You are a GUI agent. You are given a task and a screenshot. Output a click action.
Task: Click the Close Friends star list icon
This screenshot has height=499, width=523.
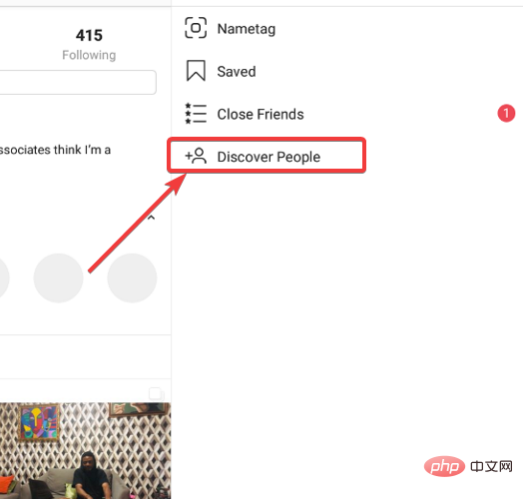coord(196,114)
